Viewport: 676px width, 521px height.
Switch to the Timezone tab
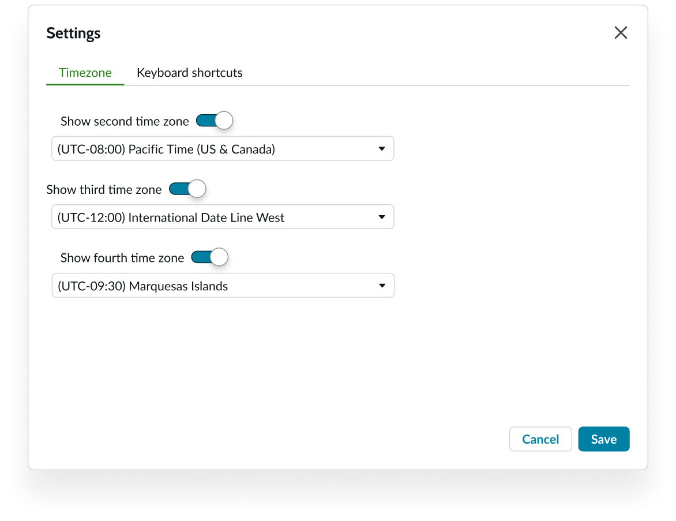tap(85, 73)
